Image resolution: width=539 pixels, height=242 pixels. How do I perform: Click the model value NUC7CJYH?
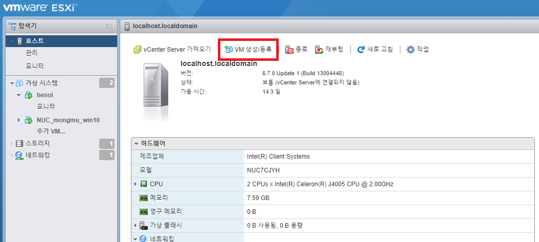pos(264,170)
